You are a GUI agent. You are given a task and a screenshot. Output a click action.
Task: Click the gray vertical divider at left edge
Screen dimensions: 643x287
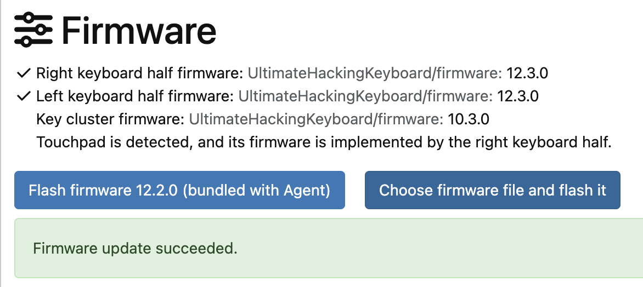click(x=1, y=143)
